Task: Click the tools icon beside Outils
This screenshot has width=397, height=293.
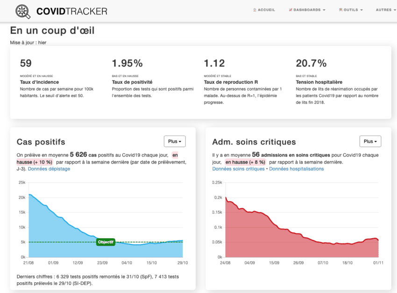Action: point(341,10)
